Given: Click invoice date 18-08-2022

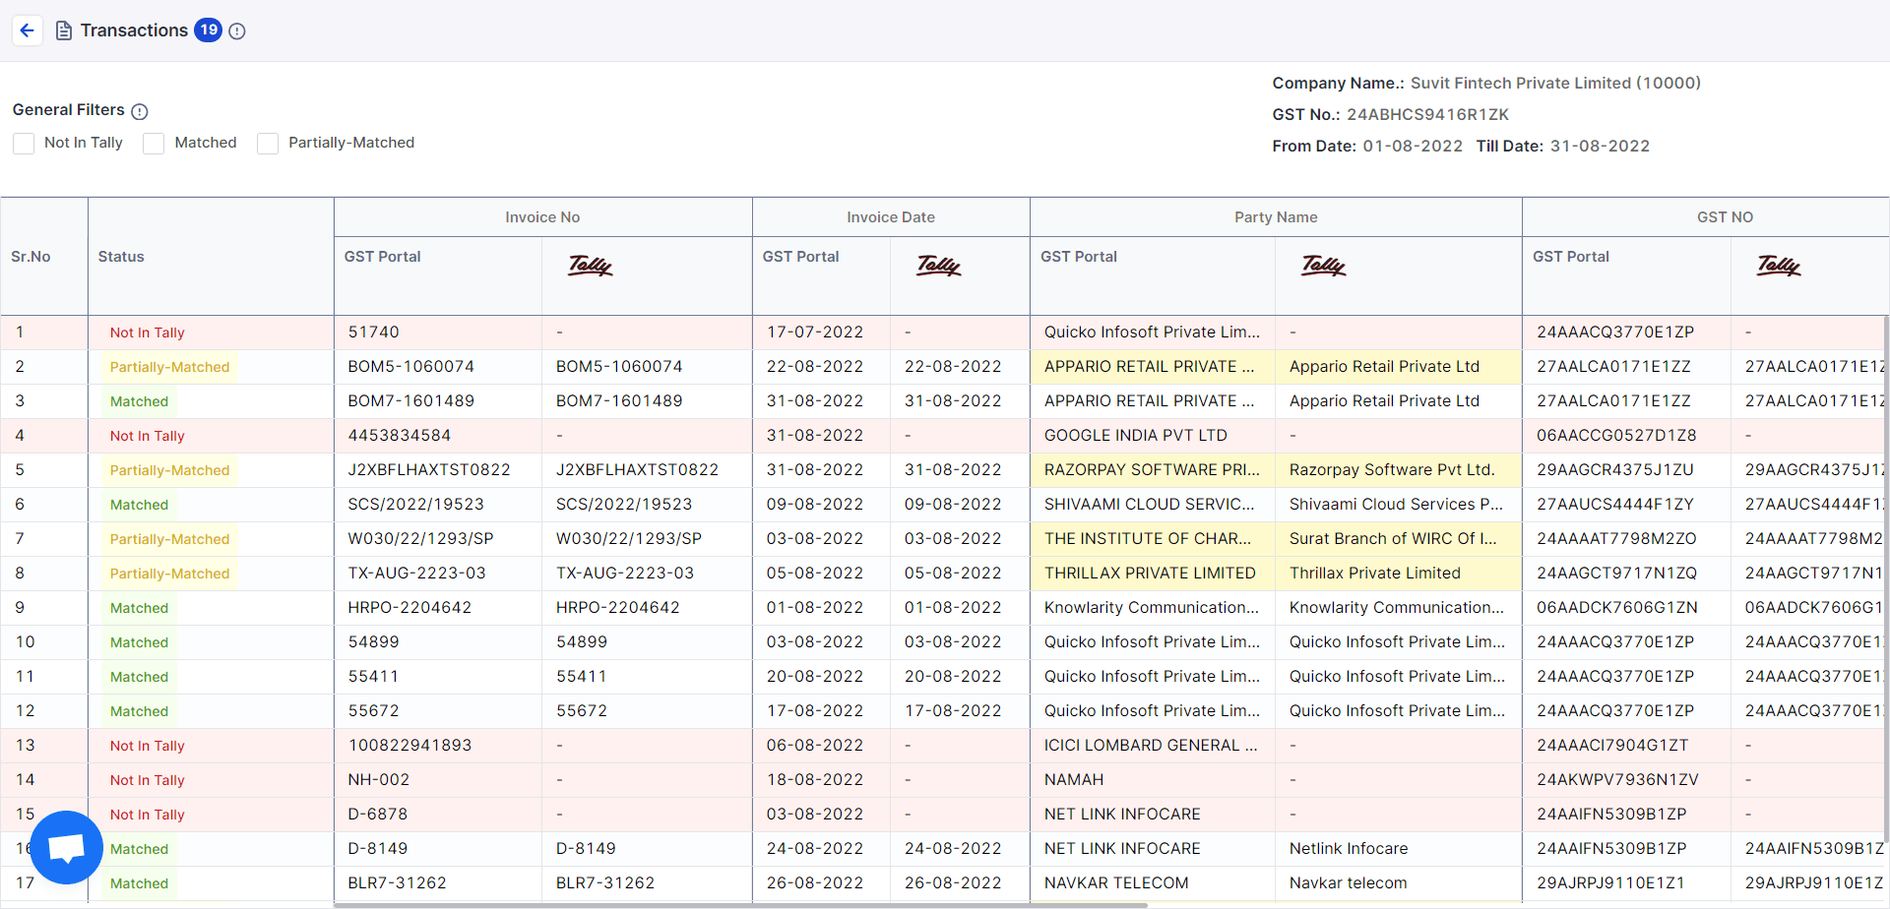Looking at the screenshot, I should 815,780.
